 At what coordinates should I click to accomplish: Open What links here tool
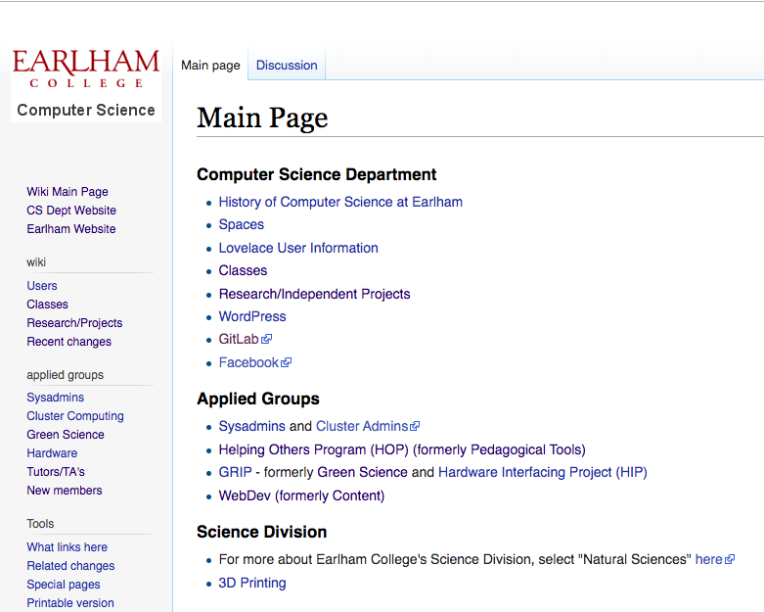click(x=67, y=547)
